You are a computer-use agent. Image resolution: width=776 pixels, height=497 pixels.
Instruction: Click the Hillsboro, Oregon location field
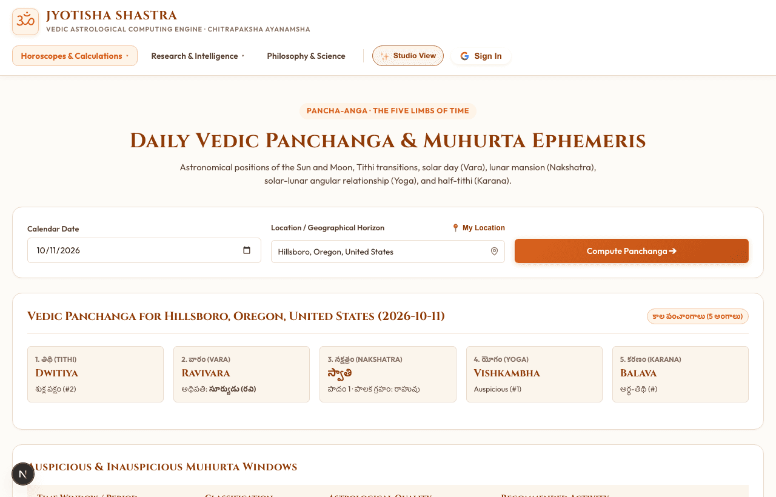click(388, 252)
